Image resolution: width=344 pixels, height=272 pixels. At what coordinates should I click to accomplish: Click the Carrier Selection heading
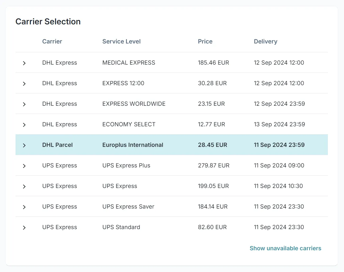click(x=48, y=21)
